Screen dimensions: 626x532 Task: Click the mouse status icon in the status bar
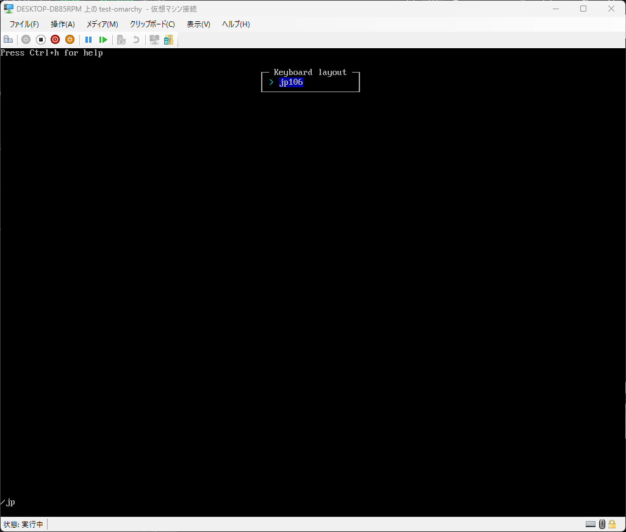pos(602,524)
